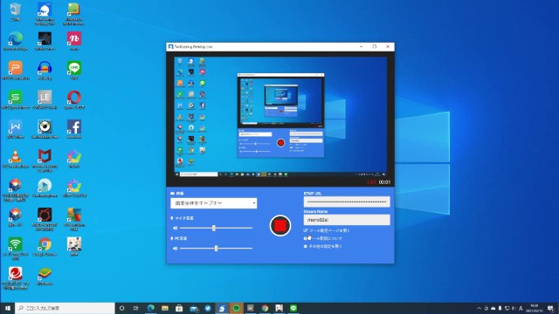This screenshot has width=559, height=314.
Task: Mute the PC audio speaker icon
Action: (175, 248)
